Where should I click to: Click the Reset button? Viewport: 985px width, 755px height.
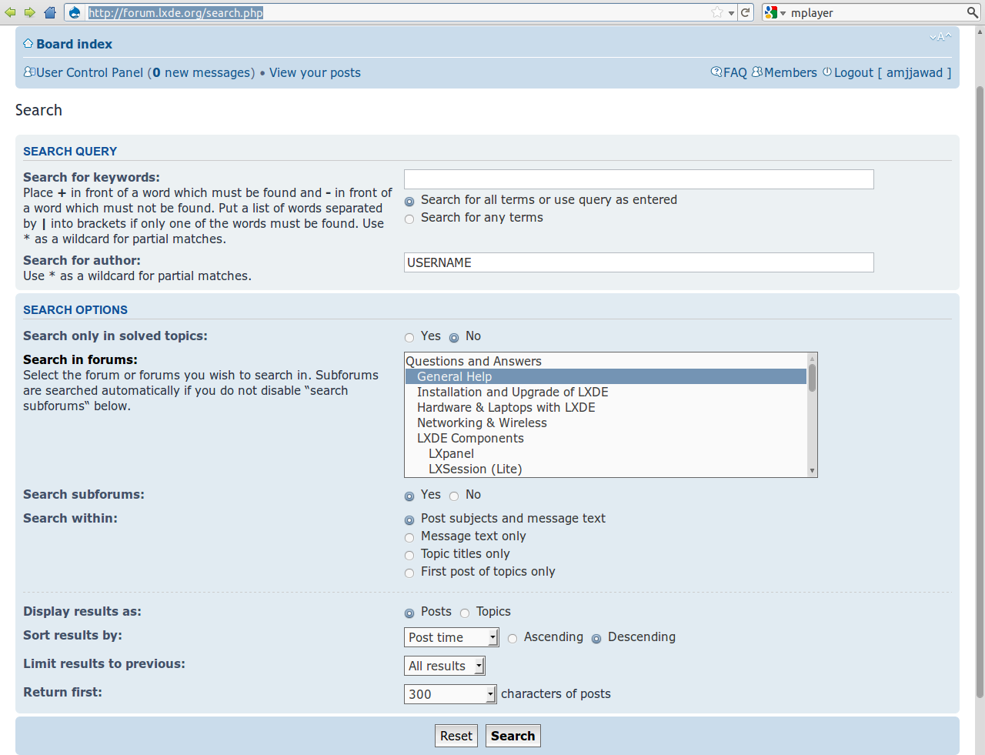[x=456, y=736]
